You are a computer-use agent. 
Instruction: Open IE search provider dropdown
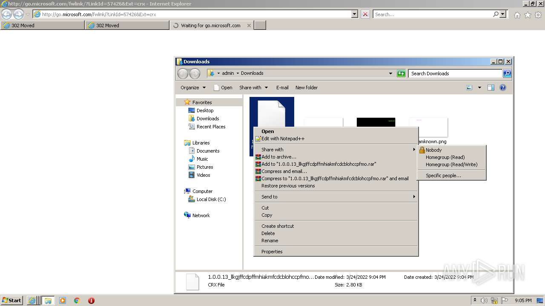[x=503, y=14]
